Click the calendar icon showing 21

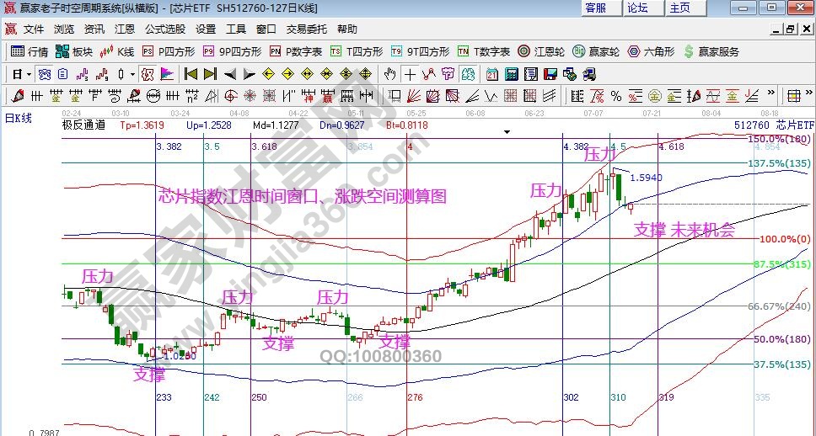[492, 74]
